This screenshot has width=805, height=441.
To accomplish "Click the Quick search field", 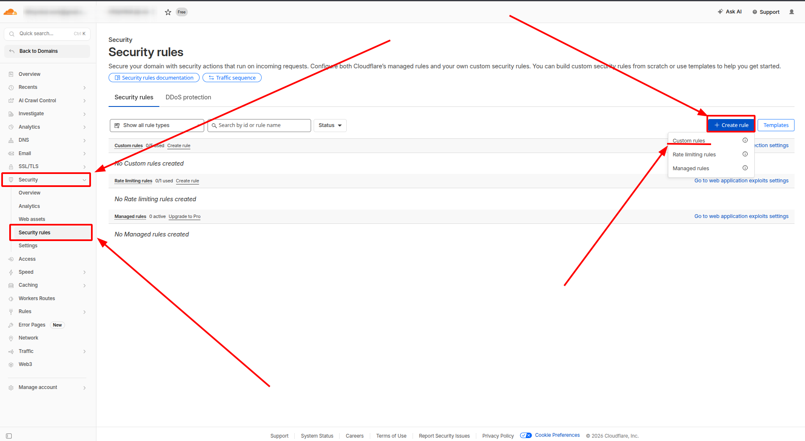I will (x=47, y=34).
